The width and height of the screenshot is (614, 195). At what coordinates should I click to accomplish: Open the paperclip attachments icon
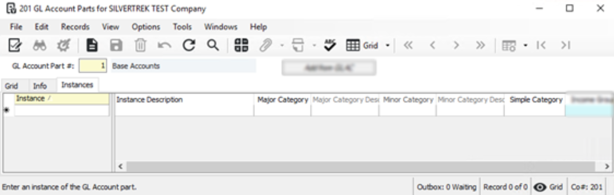click(265, 45)
